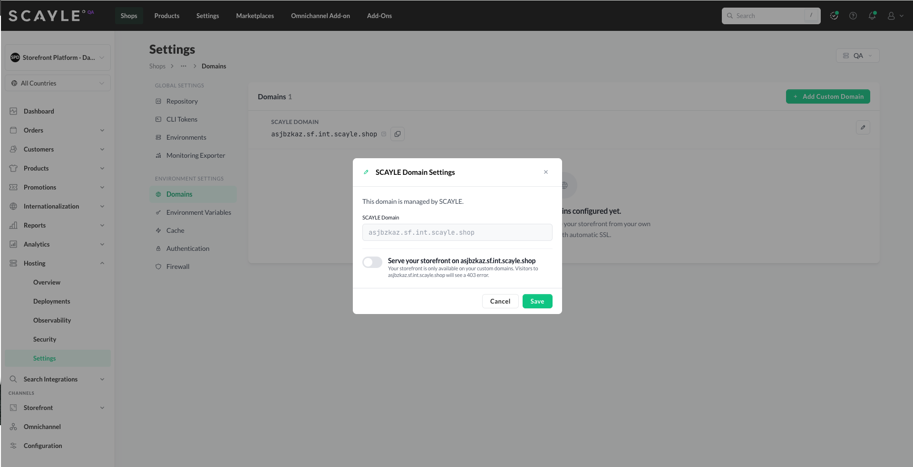Click the Promotions ticket icon in the sidebar

pyautogui.click(x=13, y=187)
